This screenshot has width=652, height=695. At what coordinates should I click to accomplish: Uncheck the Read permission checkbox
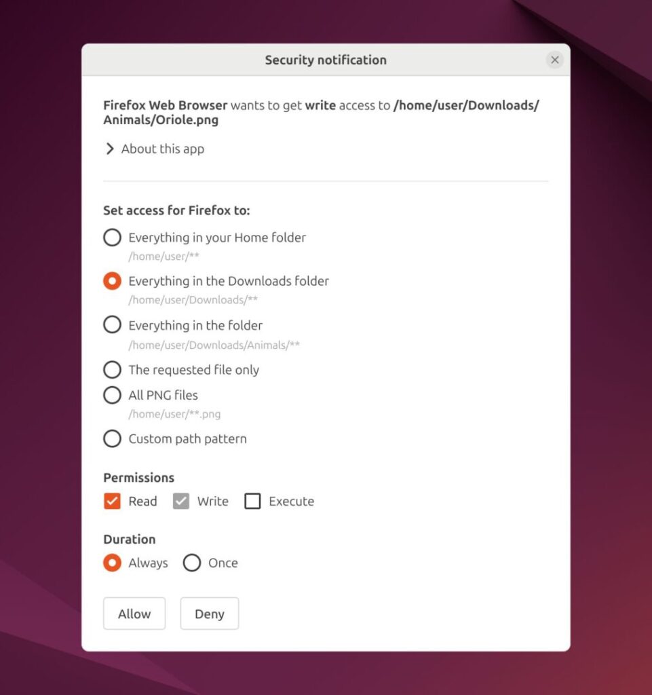coord(112,502)
